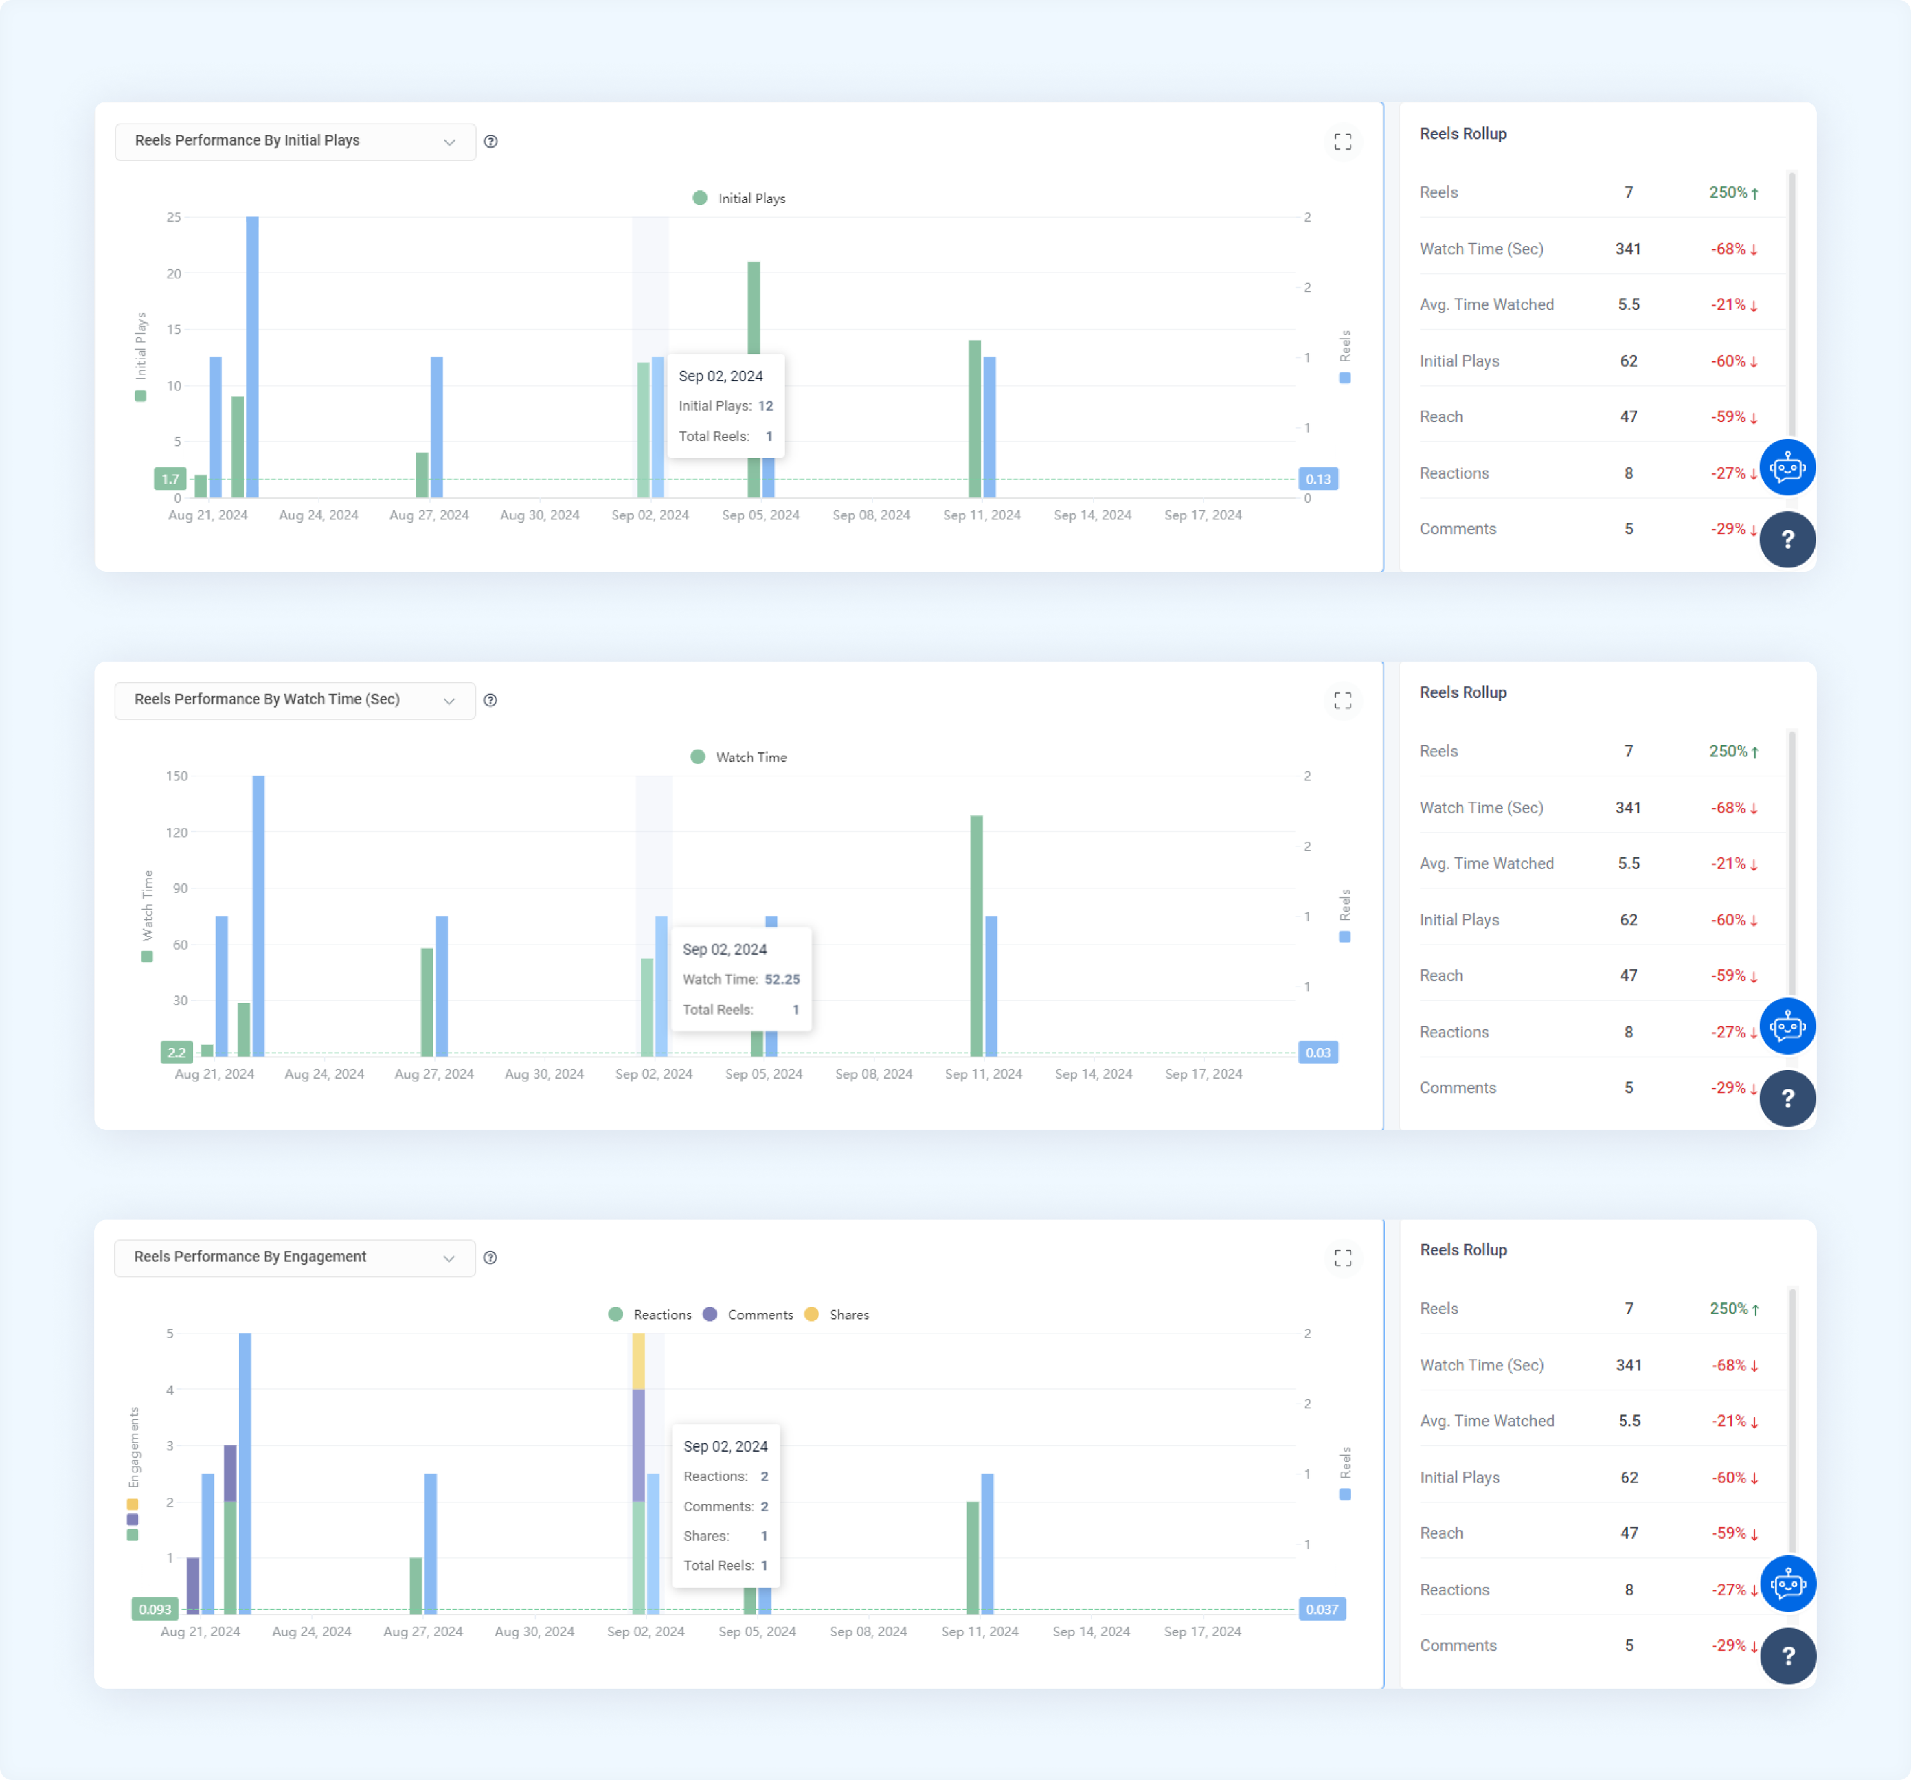Image resolution: width=1911 pixels, height=1780 pixels.
Task: Expand the Watch Time chart to fullscreen
Action: [x=1343, y=700]
